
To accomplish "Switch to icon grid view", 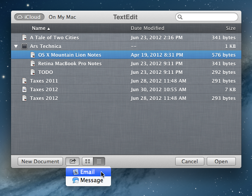I will (87, 161).
